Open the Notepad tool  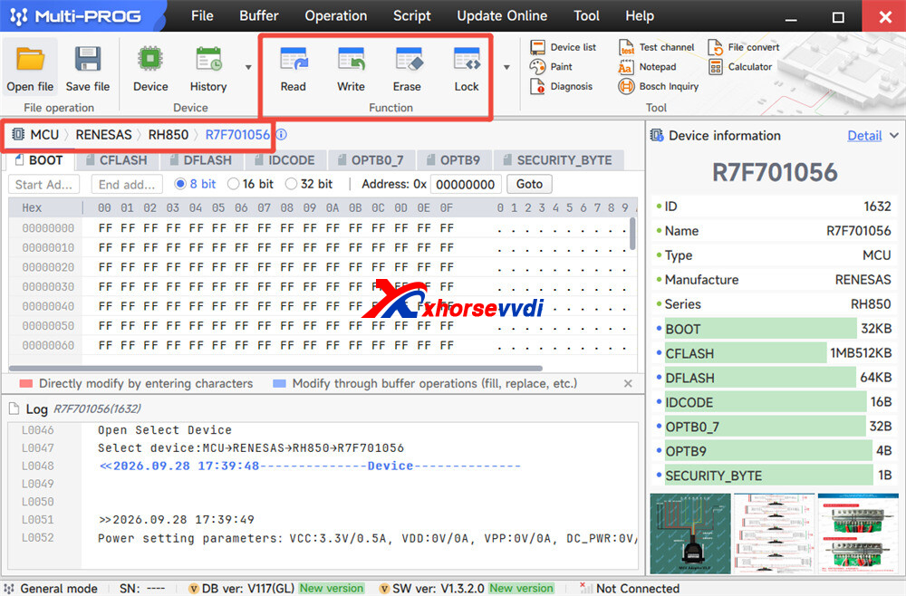(x=647, y=67)
